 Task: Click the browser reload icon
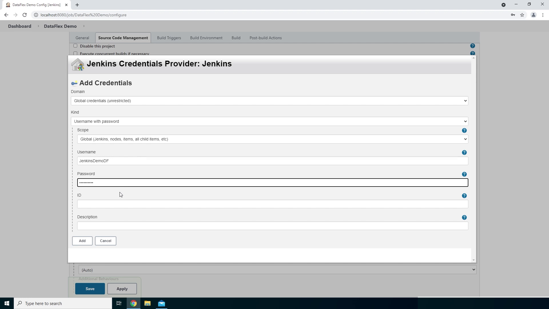coord(25,15)
